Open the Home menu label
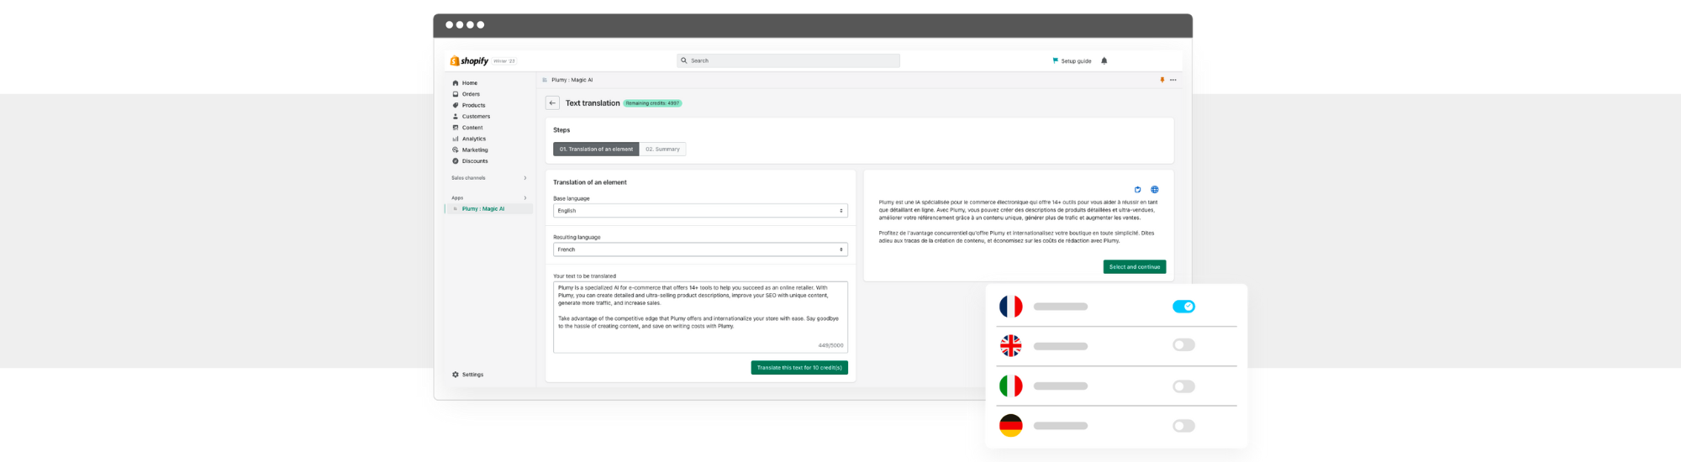 (470, 83)
